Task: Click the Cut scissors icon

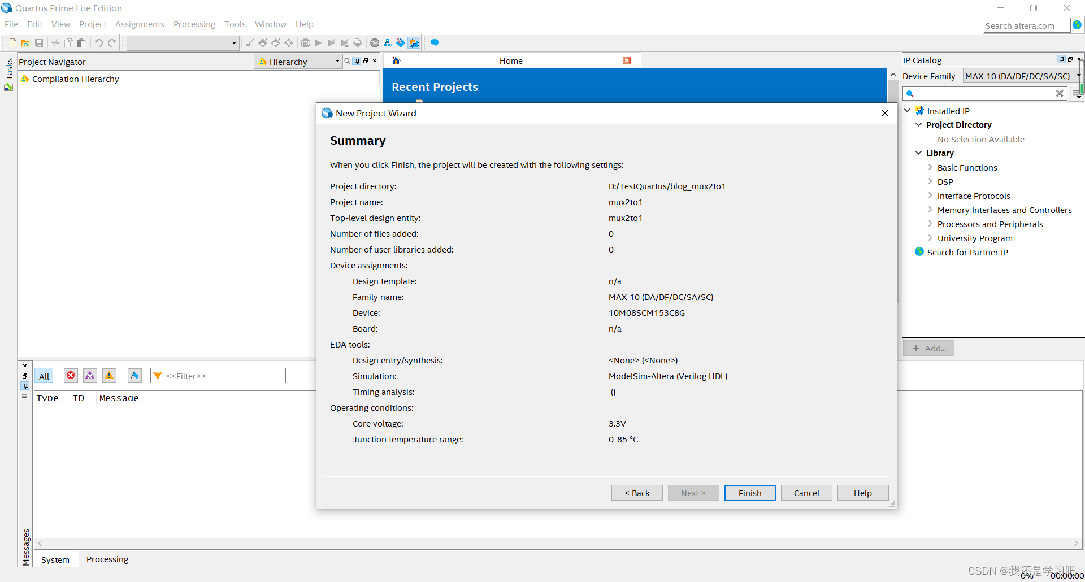Action: 55,43
